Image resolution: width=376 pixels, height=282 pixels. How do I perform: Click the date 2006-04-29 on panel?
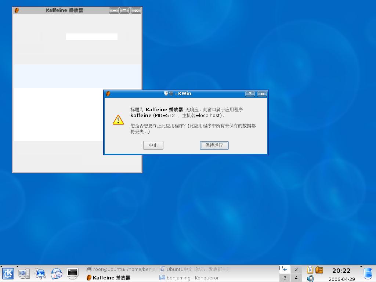[342, 279]
